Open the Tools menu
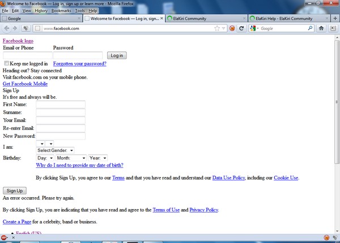This screenshot has height=243, width=340. (x=80, y=11)
